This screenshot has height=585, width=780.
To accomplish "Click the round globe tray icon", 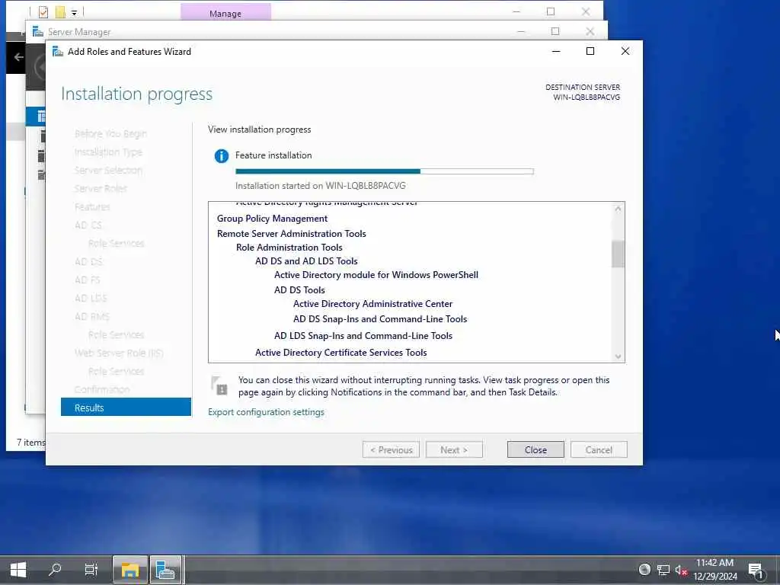I will tap(644, 569).
